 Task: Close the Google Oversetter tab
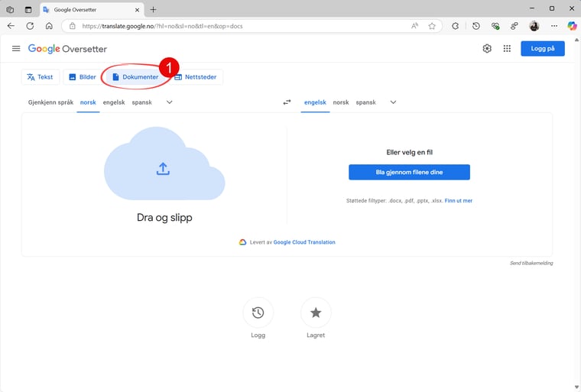click(x=137, y=10)
